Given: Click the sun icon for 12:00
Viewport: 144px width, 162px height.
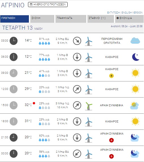Looking at the screenshot, I should point(135,89).
